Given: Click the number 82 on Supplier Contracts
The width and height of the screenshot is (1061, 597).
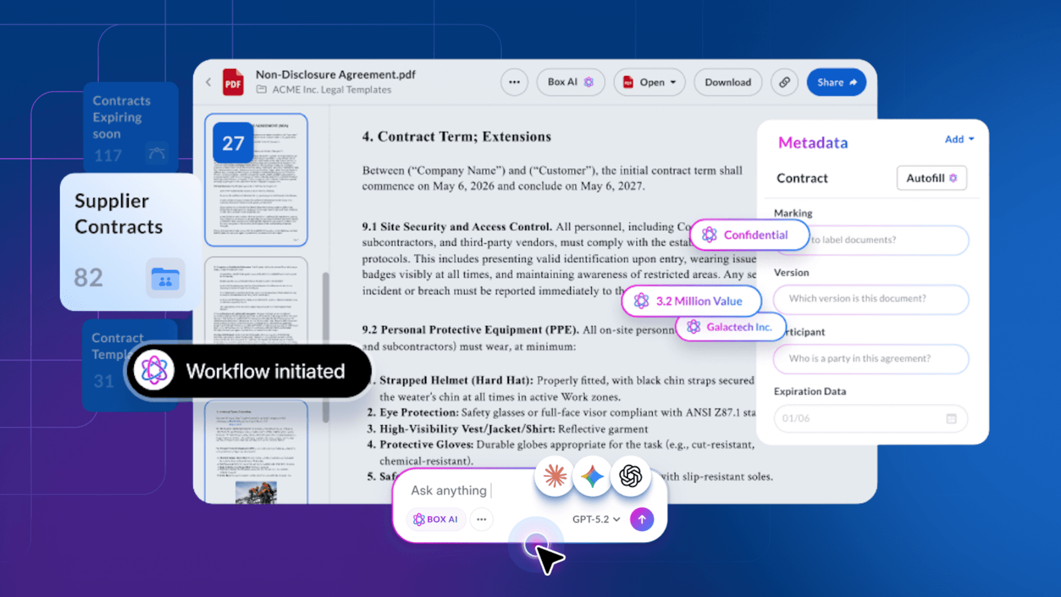Looking at the screenshot, I should click(88, 278).
